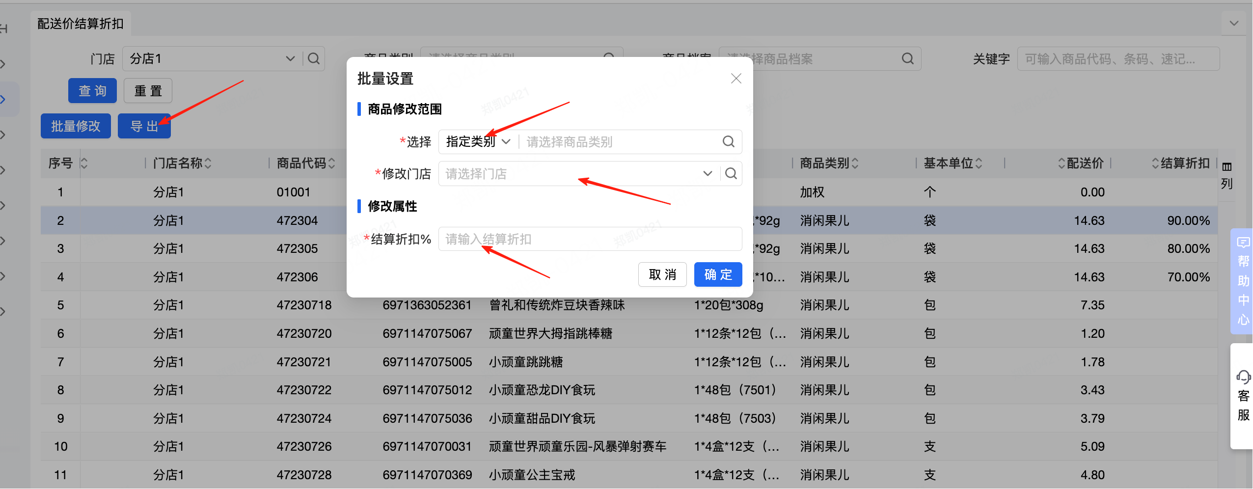This screenshot has width=1253, height=489.
Task: Click 小顽童公主宝戒 product name
Action: tap(532, 475)
